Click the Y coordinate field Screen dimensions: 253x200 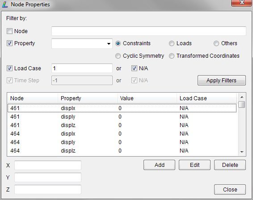click(x=48, y=177)
